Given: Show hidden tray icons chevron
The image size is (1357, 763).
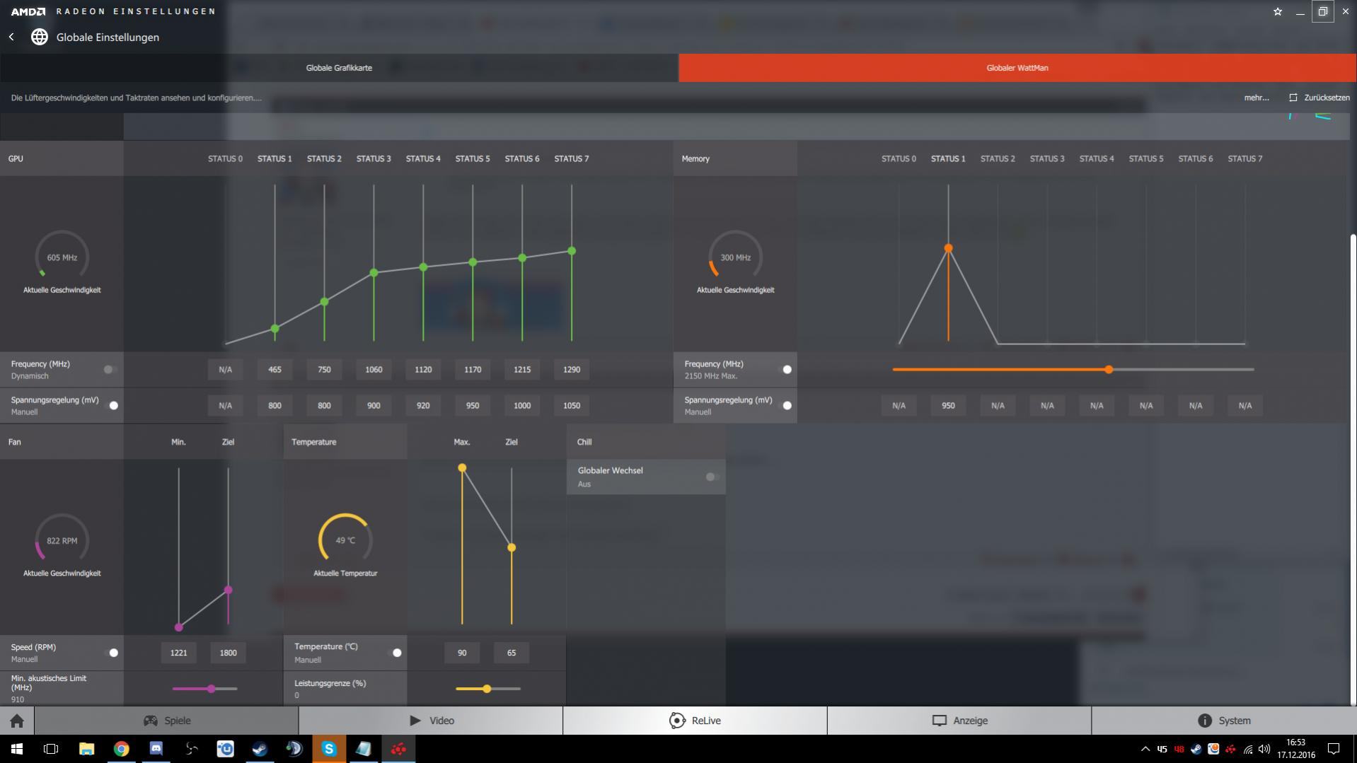Looking at the screenshot, I should click(x=1145, y=750).
